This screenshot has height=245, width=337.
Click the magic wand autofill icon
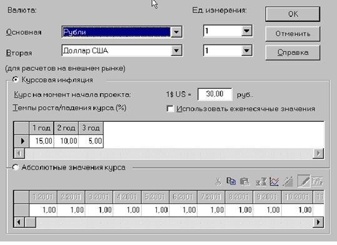(288, 181)
